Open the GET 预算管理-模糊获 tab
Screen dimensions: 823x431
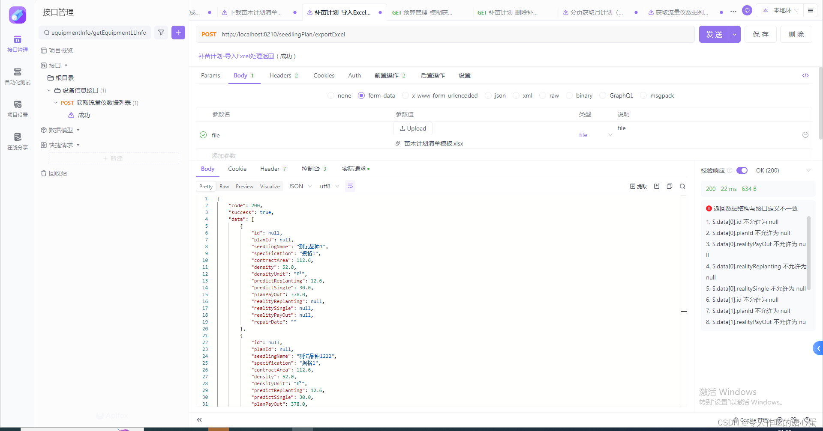coord(422,12)
